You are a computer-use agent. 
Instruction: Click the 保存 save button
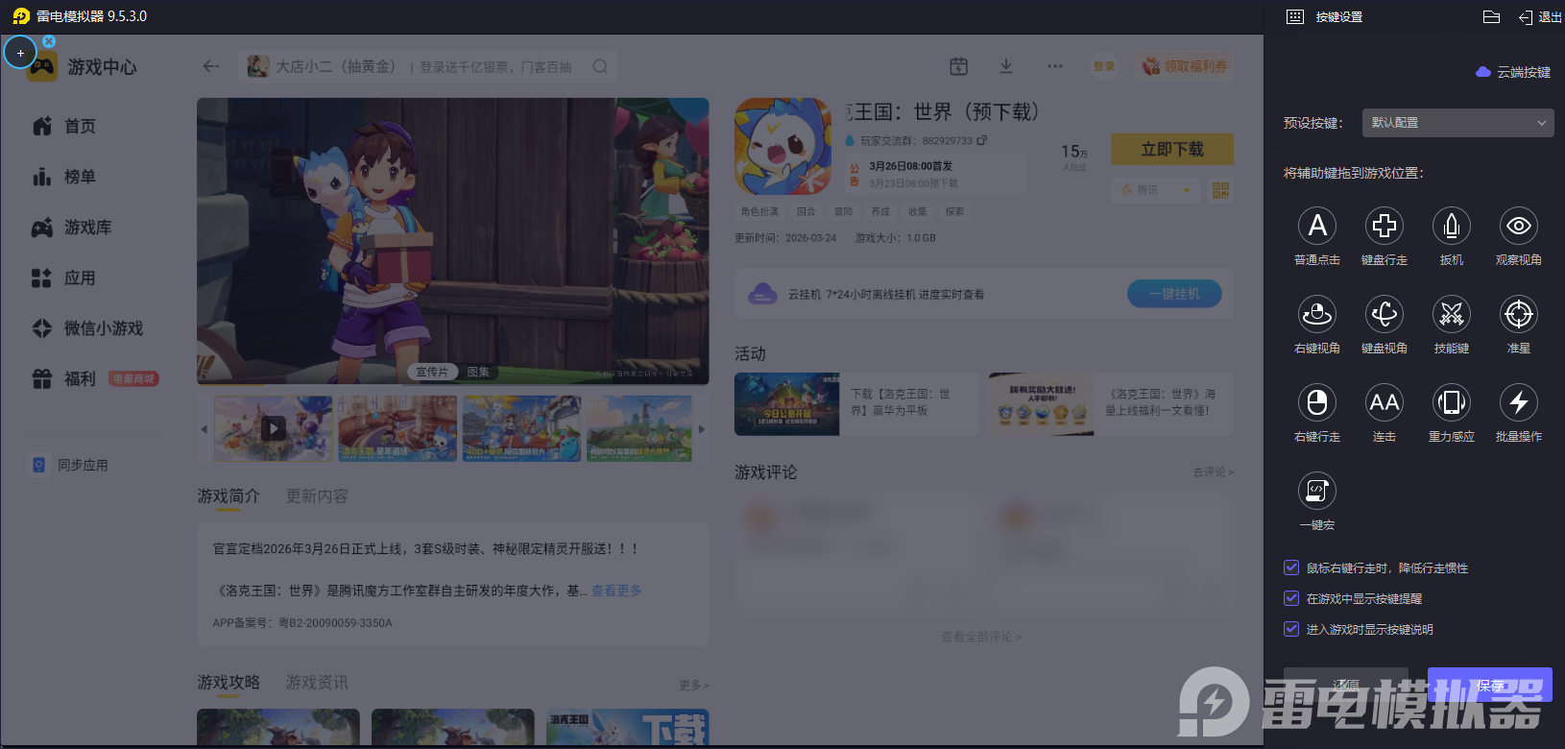[1490, 686]
